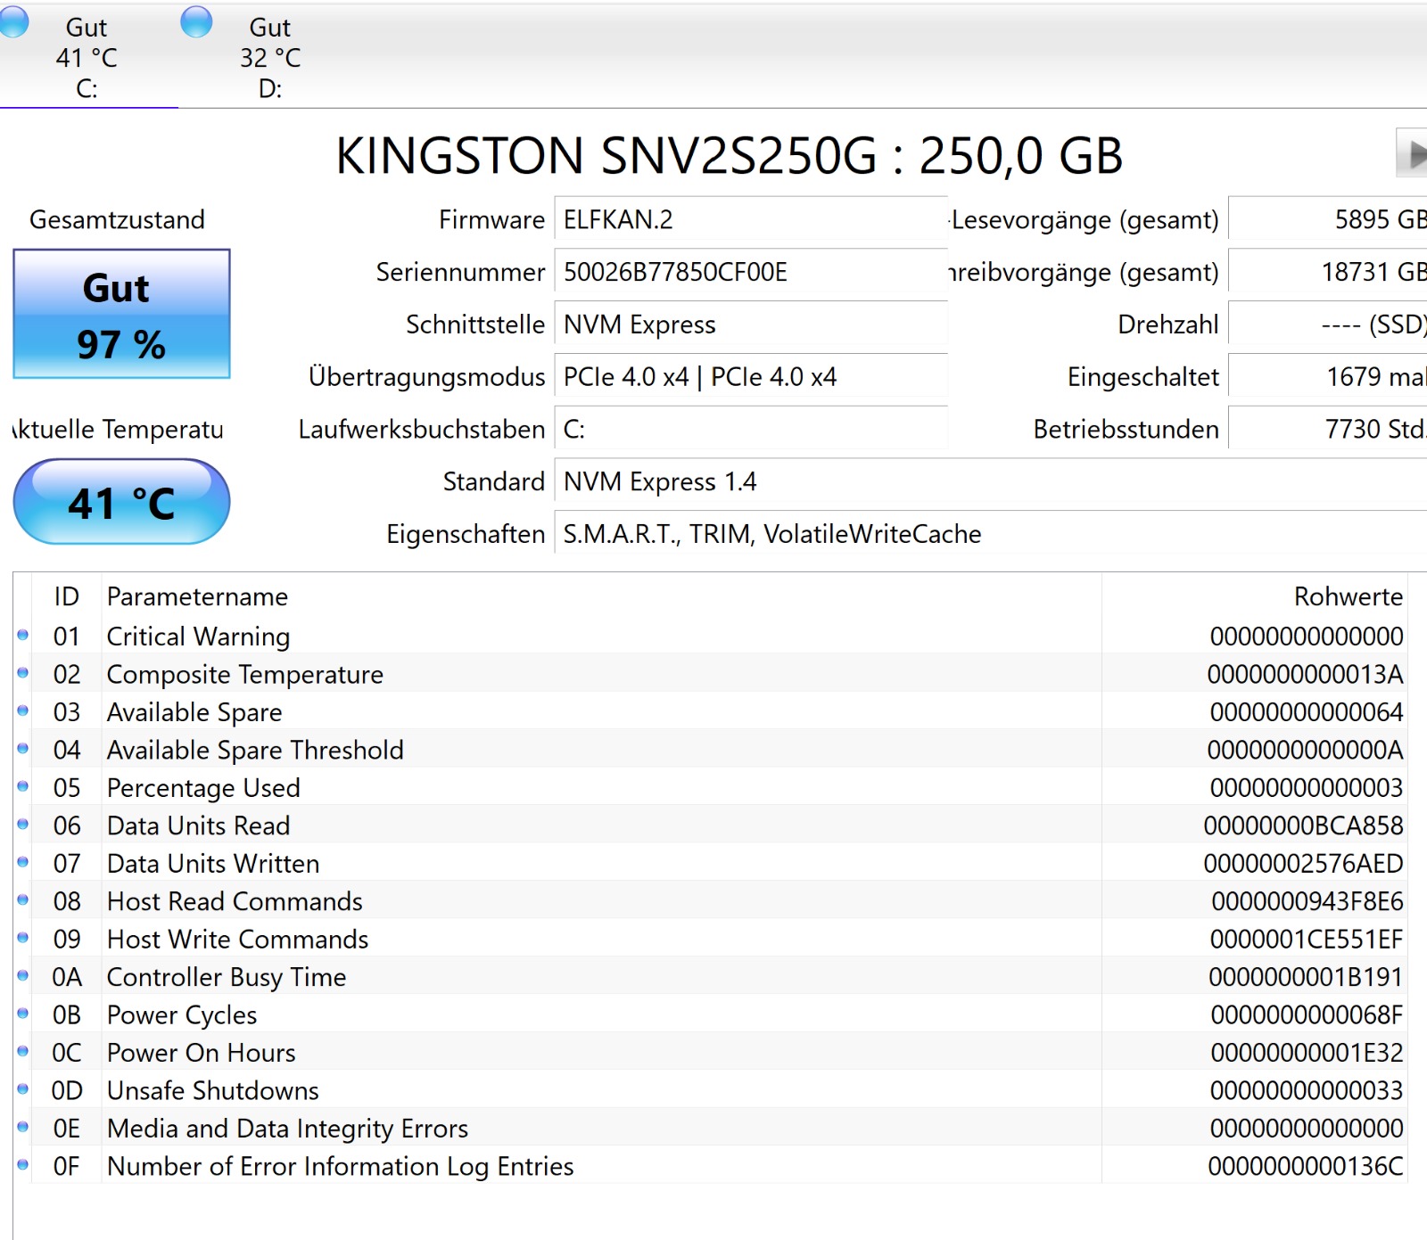Screen dimensions: 1427x1240
Task: Select the D: drive status indicator
Action: (196, 22)
